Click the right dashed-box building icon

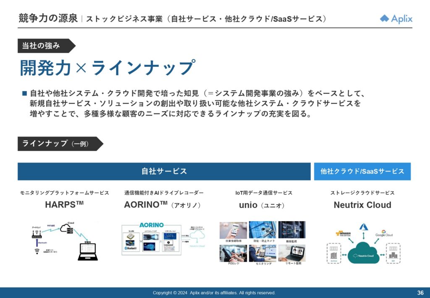[x=393, y=253]
